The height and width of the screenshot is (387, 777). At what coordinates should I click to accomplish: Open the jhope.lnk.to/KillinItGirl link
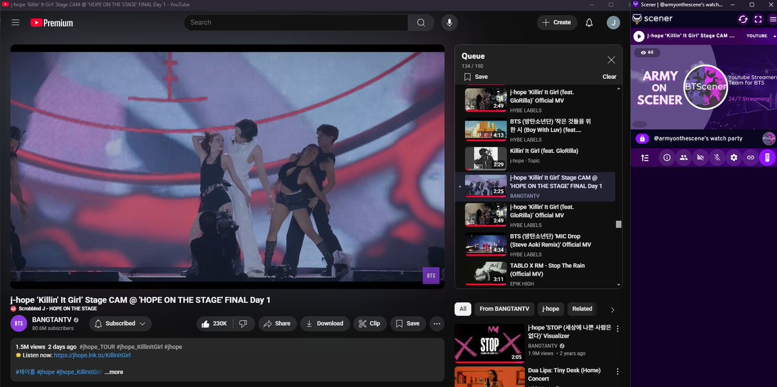click(92, 355)
